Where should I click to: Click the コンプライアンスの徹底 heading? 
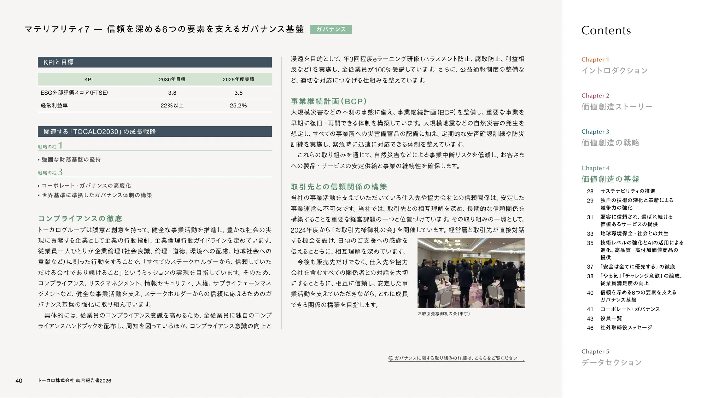pos(80,218)
